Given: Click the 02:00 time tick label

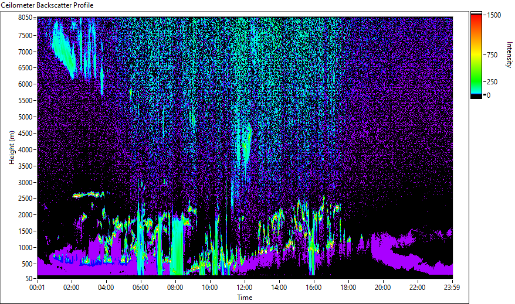Looking at the screenshot, I should pyautogui.click(x=72, y=288).
